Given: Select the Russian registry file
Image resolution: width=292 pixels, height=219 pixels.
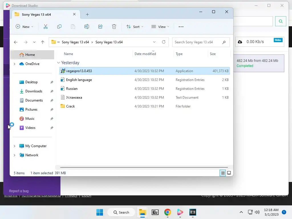Looking at the screenshot, I should pos(144,89).
